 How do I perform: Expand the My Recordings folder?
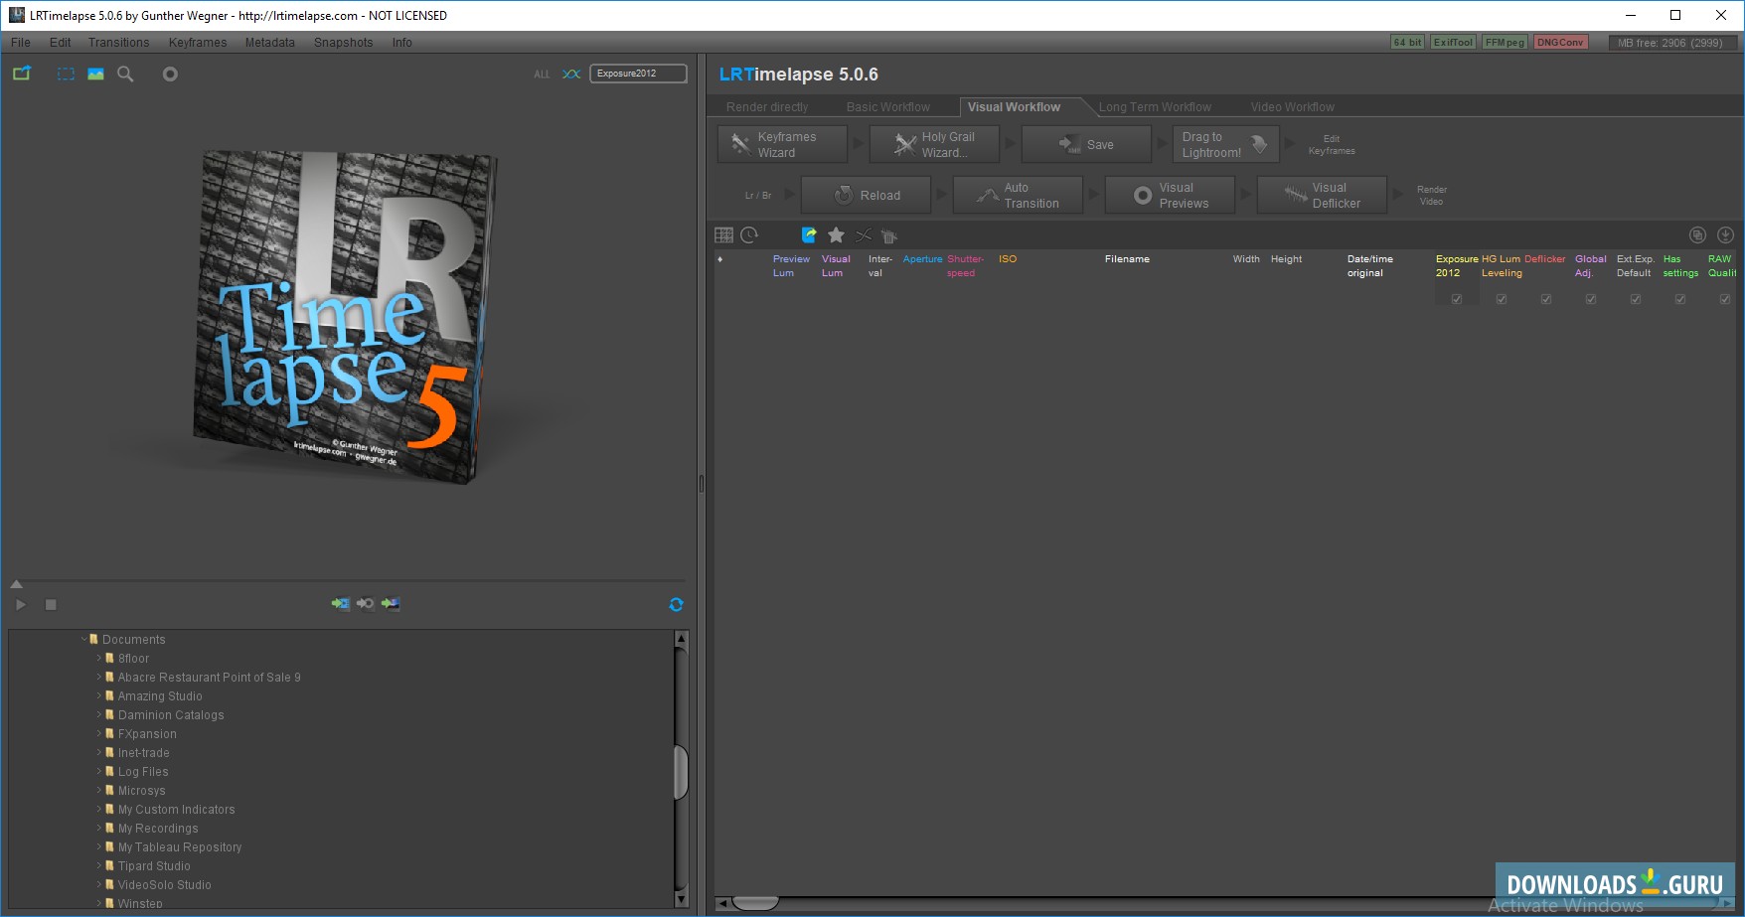99,829
